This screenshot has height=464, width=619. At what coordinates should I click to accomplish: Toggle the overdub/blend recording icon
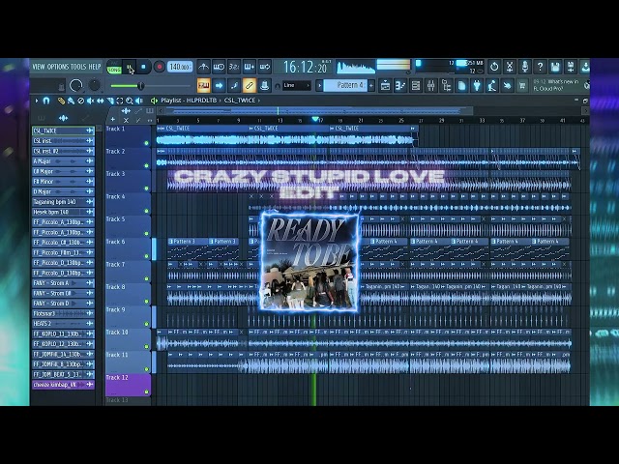point(250,67)
